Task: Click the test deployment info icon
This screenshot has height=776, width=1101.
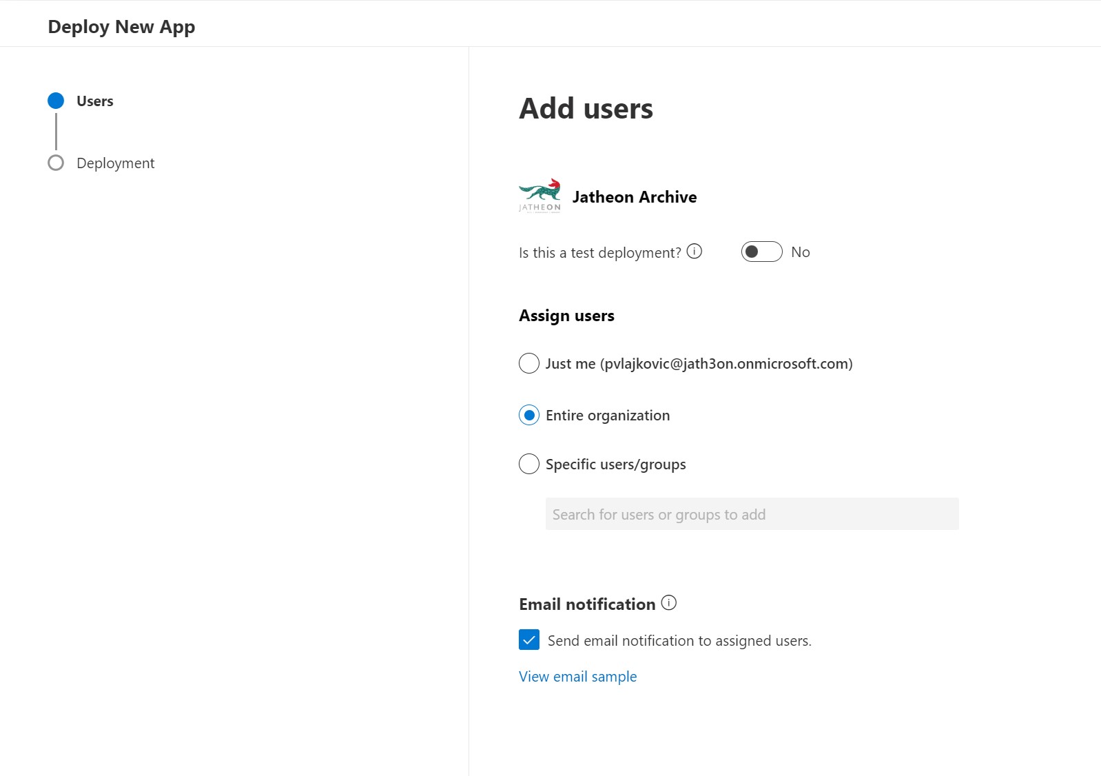Action: (694, 252)
